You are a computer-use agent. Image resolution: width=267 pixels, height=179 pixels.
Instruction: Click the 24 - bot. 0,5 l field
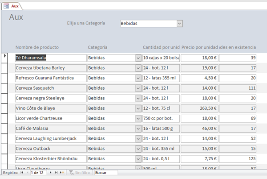(161, 158)
